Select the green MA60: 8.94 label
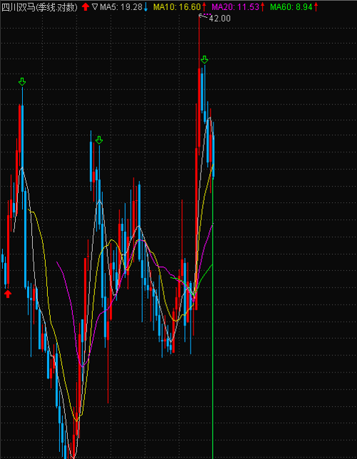 click(x=291, y=6)
